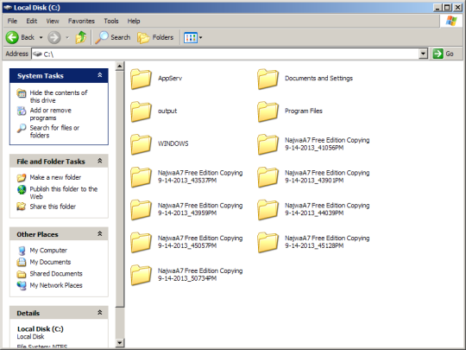
Task: Collapse the Other Places panel
Action: click(100, 234)
